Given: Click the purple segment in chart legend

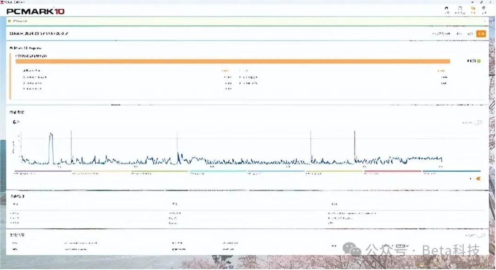Looking at the screenshot, I should click(x=43, y=171).
